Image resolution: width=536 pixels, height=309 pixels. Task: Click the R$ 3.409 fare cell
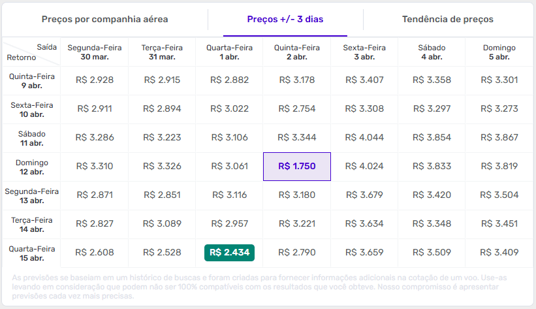point(499,253)
